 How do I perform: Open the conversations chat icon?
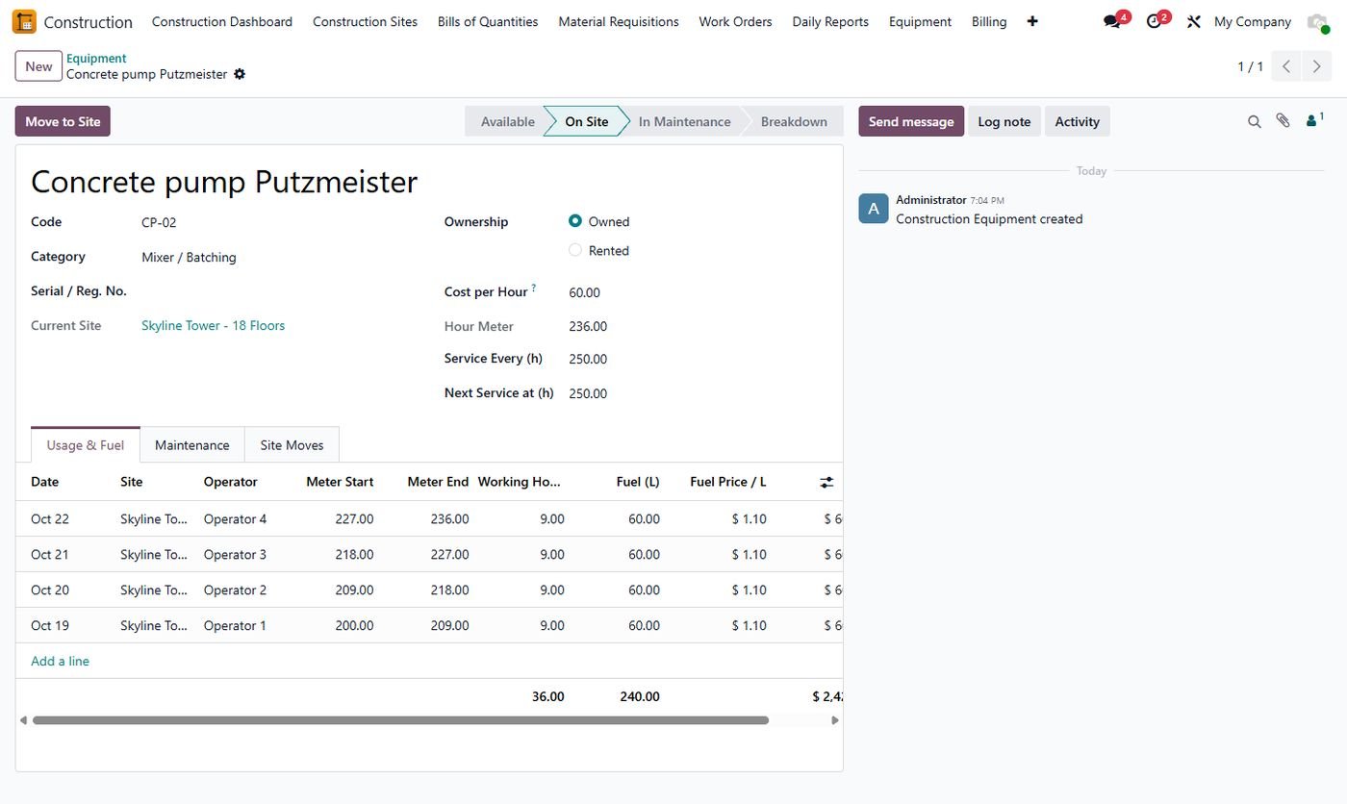click(x=1113, y=21)
